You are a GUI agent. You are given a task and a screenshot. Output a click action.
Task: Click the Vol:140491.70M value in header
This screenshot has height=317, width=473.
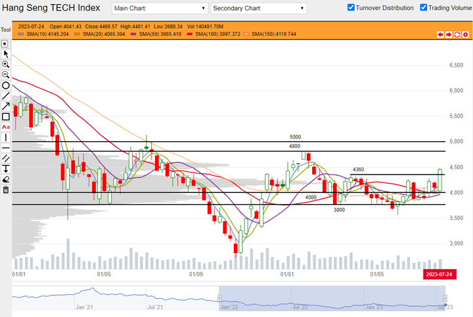pos(205,26)
